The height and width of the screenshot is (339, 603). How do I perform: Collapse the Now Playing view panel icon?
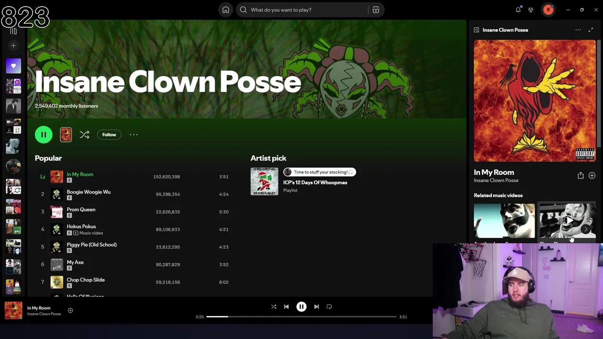click(x=476, y=30)
